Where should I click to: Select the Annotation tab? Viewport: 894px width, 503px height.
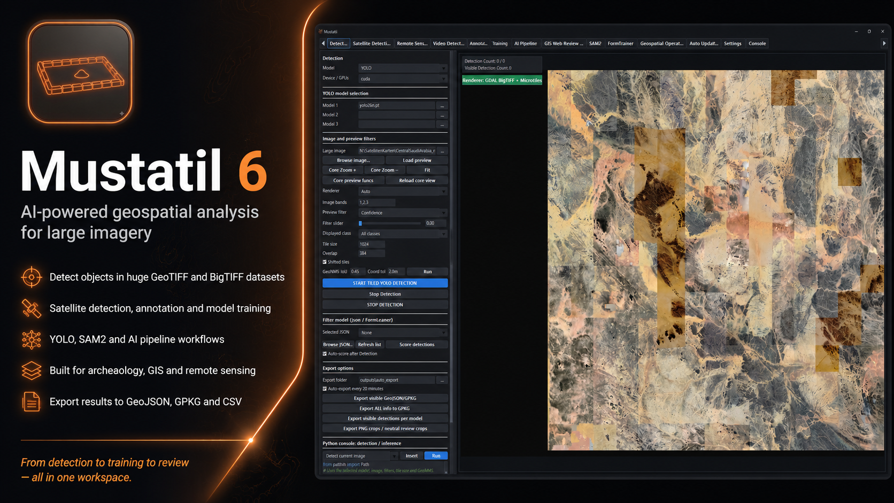pyautogui.click(x=478, y=43)
